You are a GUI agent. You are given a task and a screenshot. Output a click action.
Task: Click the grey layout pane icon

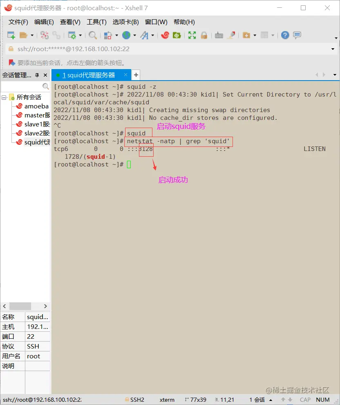coord(264,35)
